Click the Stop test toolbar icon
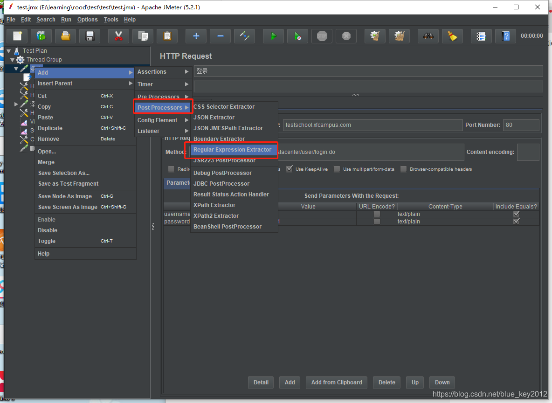 coord(322,36)
